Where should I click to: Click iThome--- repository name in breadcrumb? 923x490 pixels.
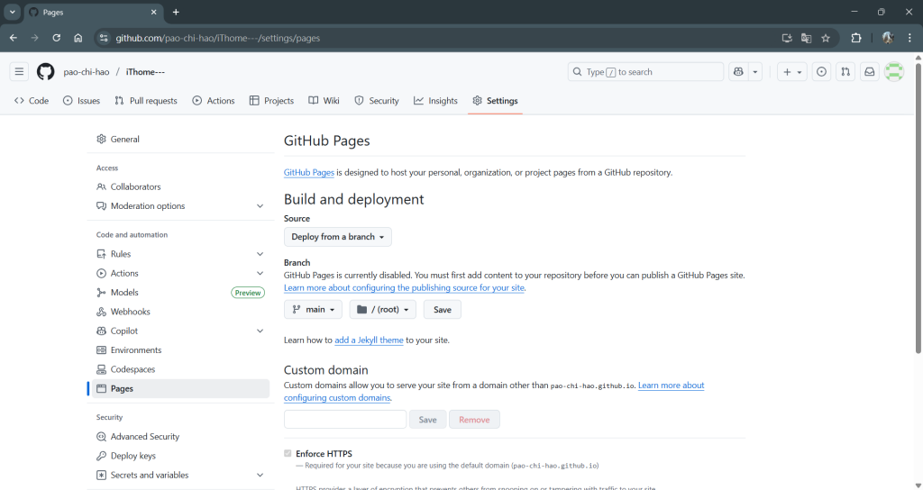(145, 72)
